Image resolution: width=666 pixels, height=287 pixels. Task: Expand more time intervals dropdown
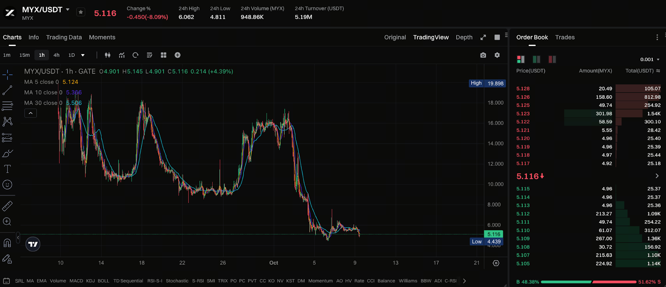[83, 55]
